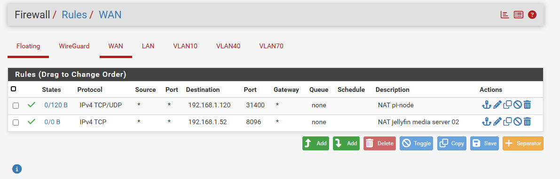Show the blue info icon details
Viewport: 560px width, 179px height.
pos(17,169)
